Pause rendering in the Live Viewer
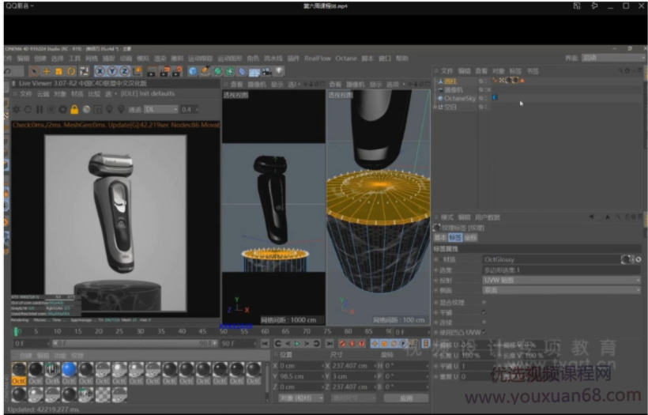Image resolution: width=648 pixels, height=415 pixels. (x=40, y=109)
